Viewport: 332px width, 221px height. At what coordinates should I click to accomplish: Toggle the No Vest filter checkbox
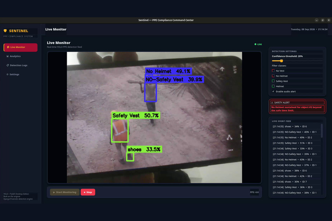[273, 71]
